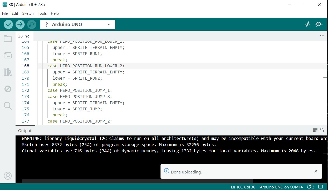Open the Sketchbook folder panel
This screenshot has height=190, width=328.
tap(8, 39)
